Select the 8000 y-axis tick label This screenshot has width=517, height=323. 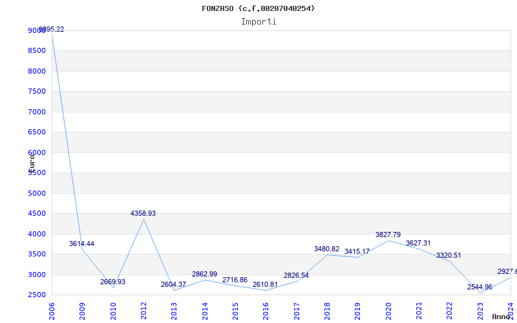(x=37, y=71)
